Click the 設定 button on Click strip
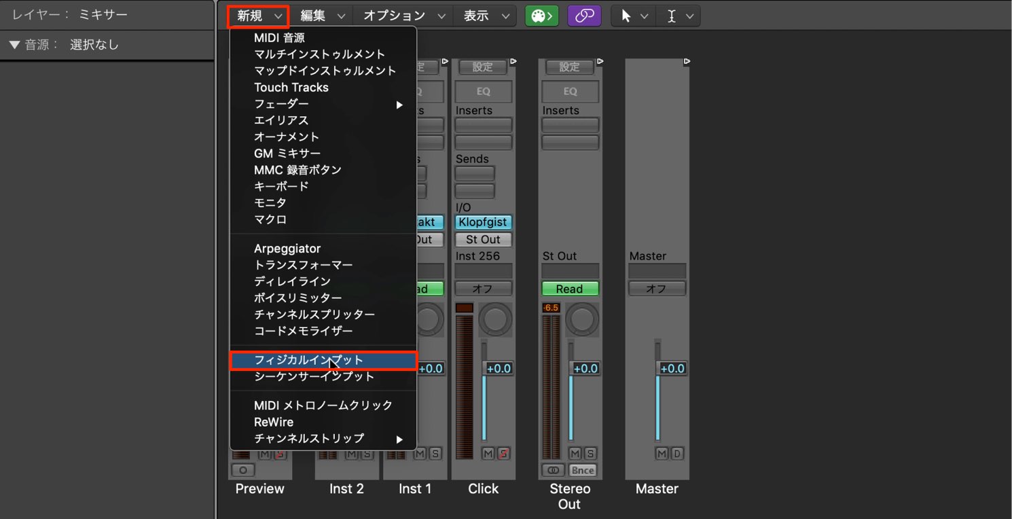This screenshot has height=519, width=1012. (483, 67)
